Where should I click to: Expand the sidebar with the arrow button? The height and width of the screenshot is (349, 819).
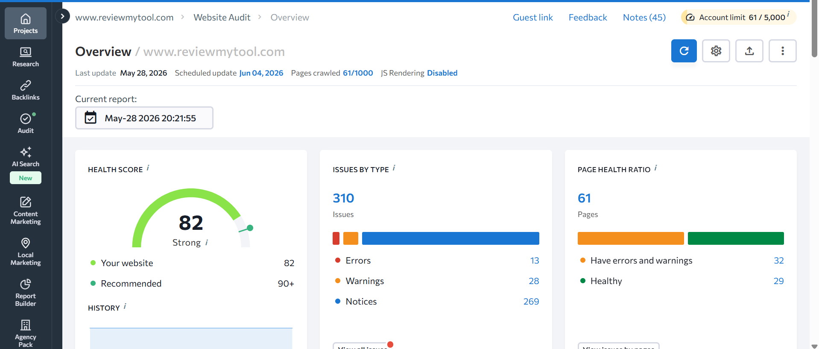[63, 16]
